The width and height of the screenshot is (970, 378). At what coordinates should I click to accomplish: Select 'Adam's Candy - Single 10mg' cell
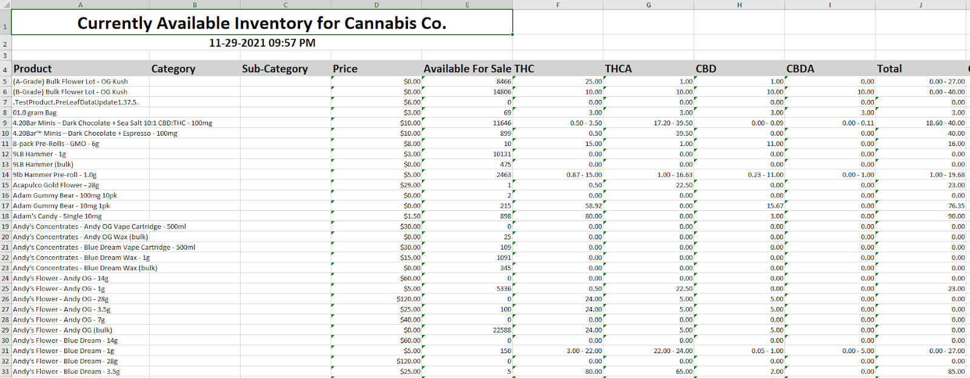(x=81, y=216)
